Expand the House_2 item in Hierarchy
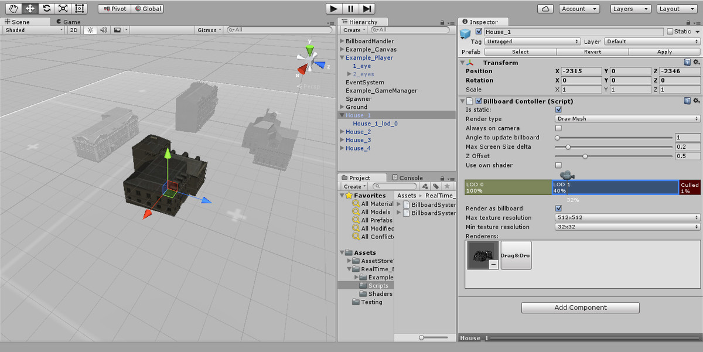Screen dimensions: 703x352 (x=342, y=132)
